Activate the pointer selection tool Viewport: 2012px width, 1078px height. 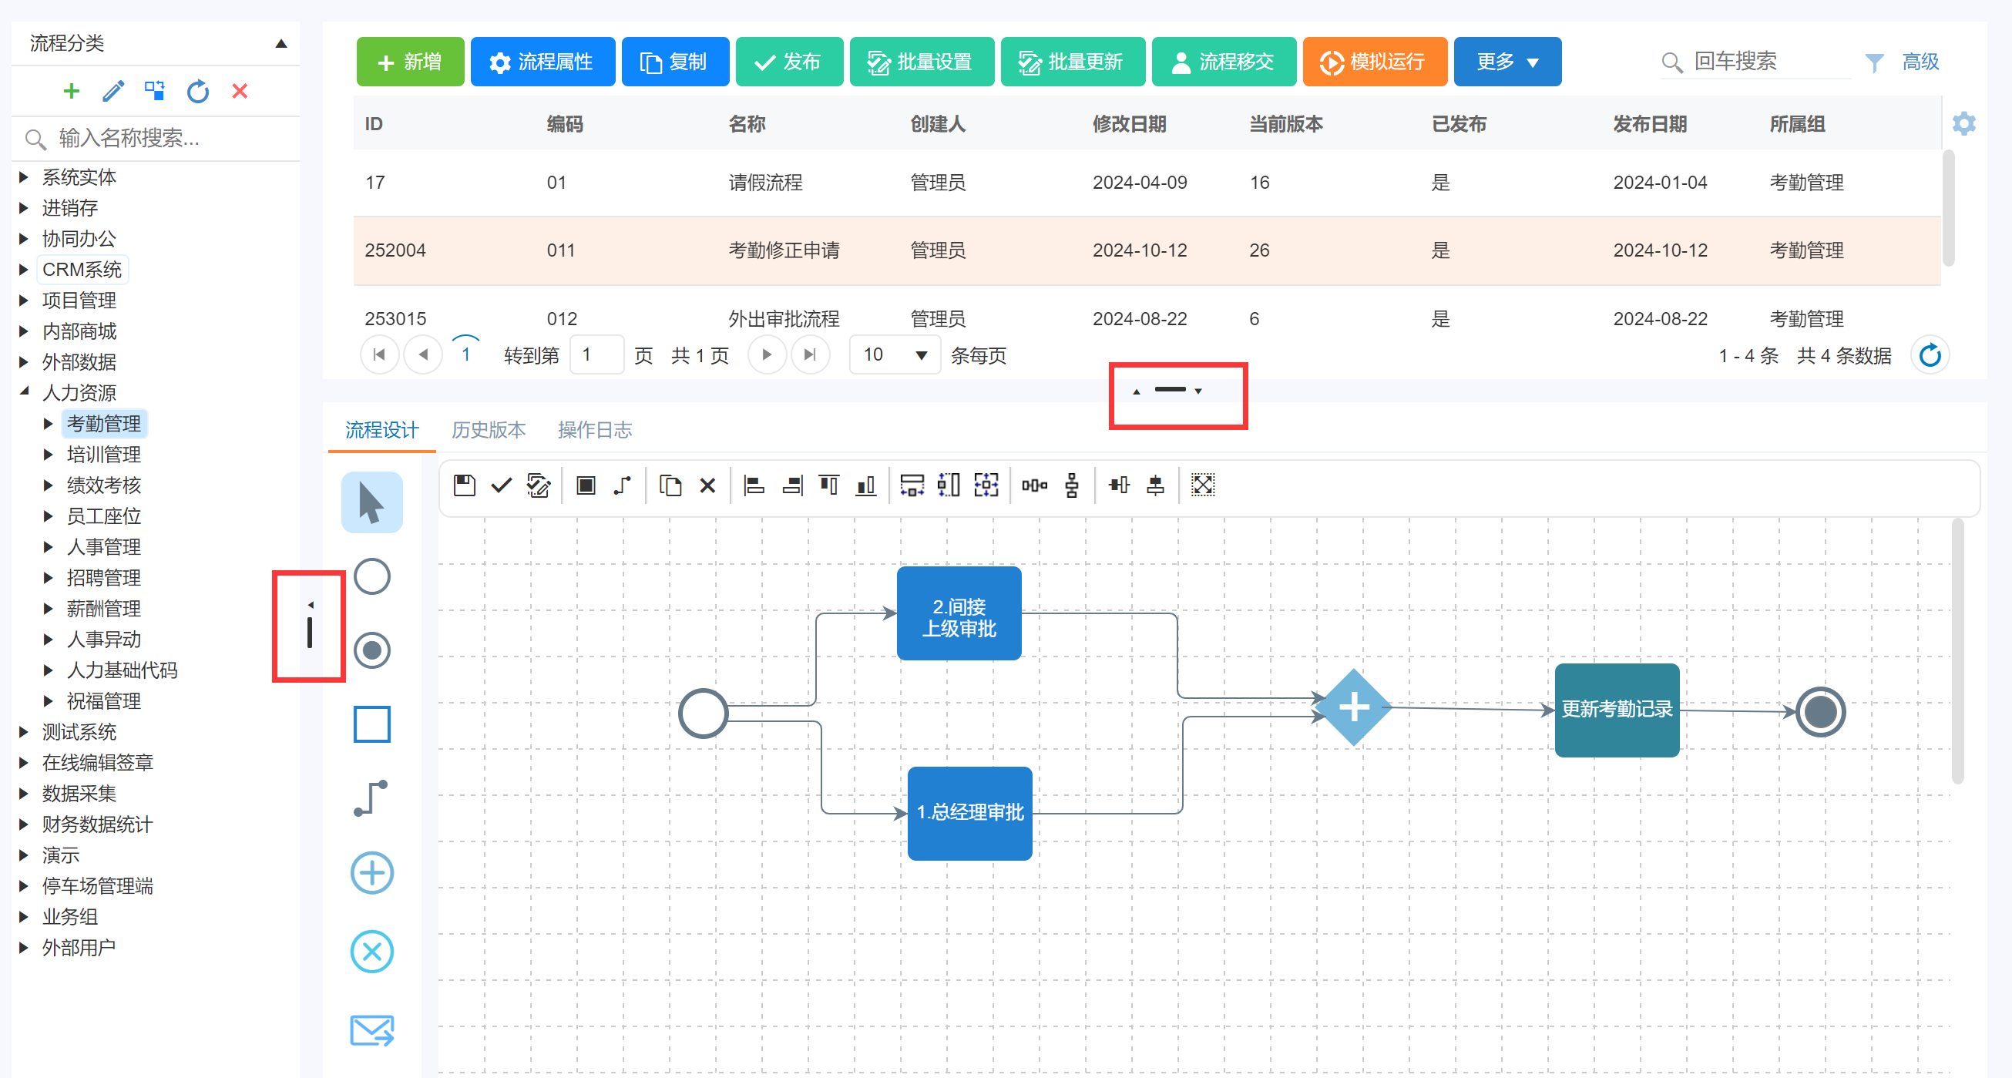coord(371,502)
